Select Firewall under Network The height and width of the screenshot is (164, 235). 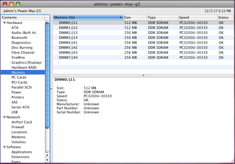[x=18, y=127]
